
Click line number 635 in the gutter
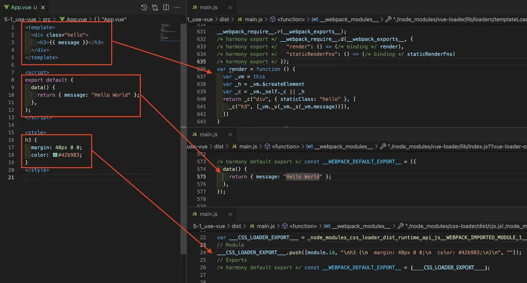tap(201, 62)
